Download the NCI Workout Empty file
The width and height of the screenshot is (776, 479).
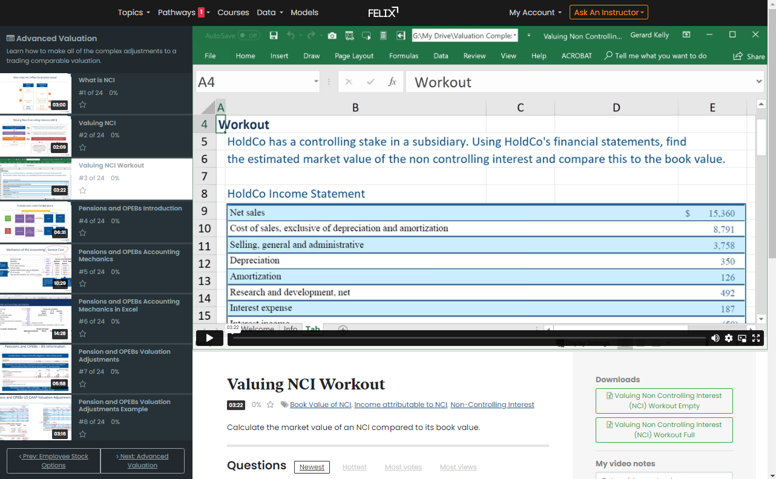click(664, 401)
